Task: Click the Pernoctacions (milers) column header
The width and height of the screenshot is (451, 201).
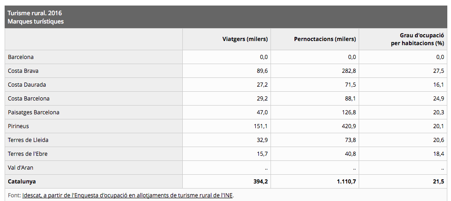Action: tap(325, 39)
